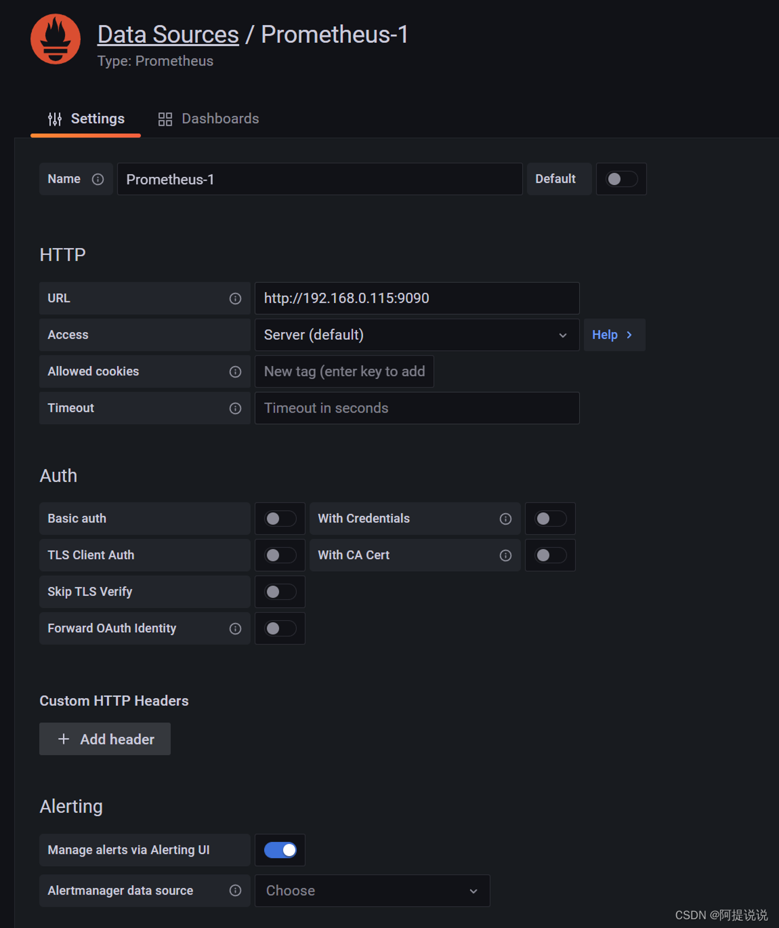Viewport: 779px width, 928px height.
Task: Disable Manage alerts via Alerting UI
Action: click(x=280, y=850)
